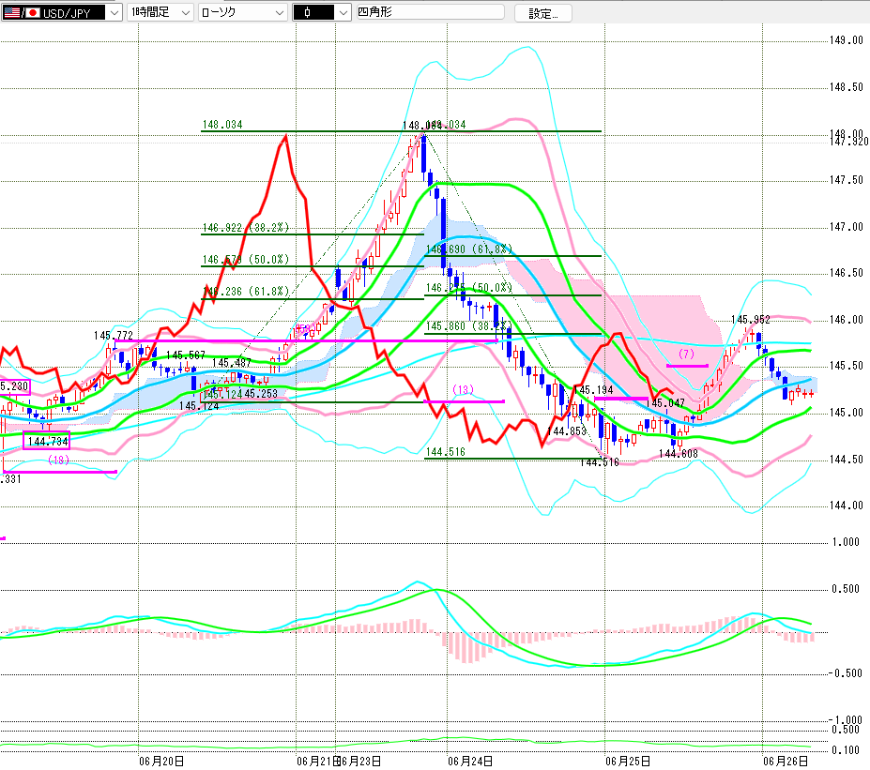Expand the black candlestick style dropdown

tap(322, 12)
